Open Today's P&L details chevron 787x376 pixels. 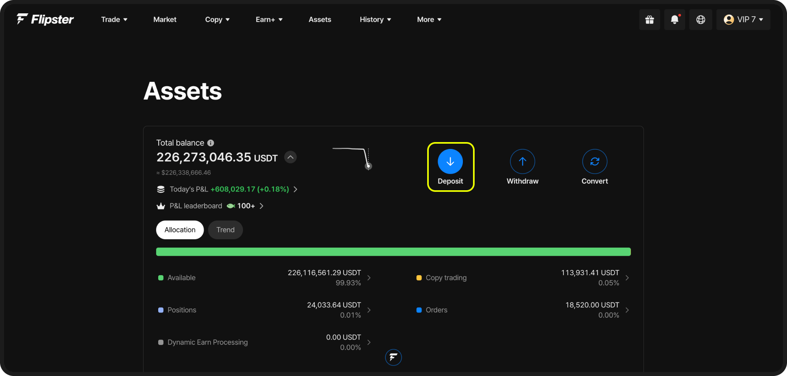tap(295, 189)
